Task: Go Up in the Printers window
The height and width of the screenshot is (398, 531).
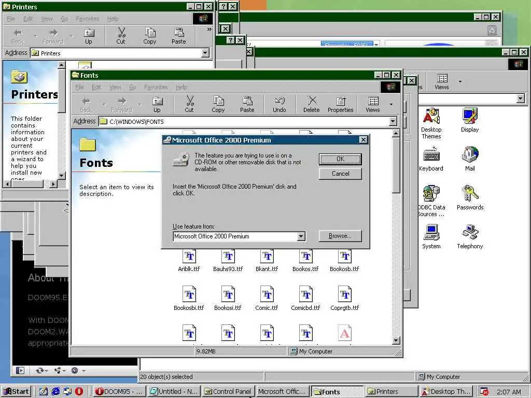Action: click(88, 36)
